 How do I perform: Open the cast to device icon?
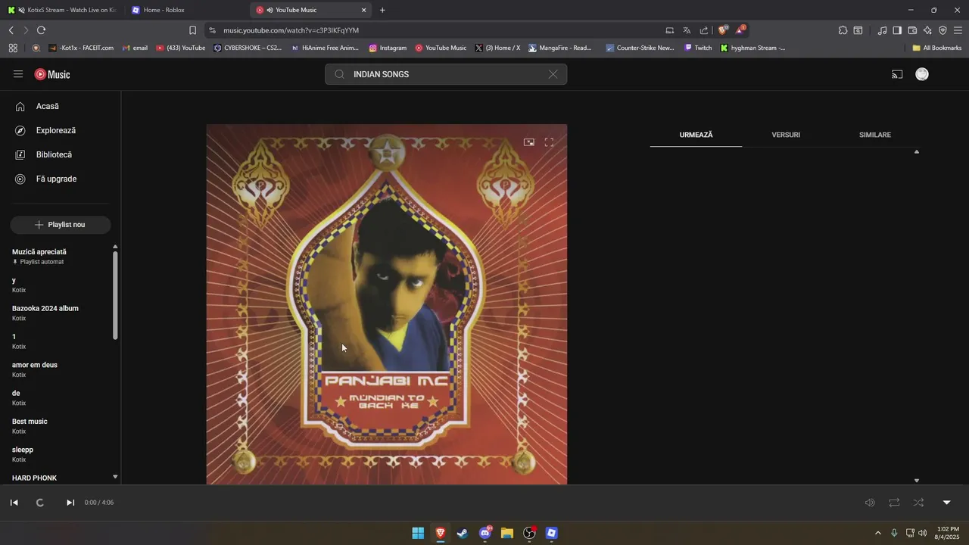coord(897,74)
